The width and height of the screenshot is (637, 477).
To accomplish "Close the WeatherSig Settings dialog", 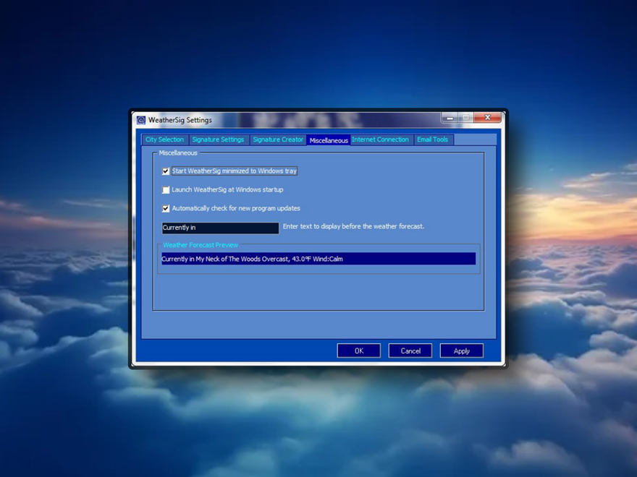I will (487, 118).
